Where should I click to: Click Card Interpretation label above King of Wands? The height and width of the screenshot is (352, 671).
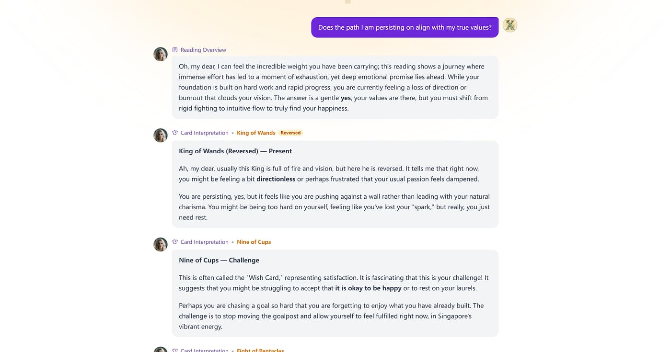(204, 133)
